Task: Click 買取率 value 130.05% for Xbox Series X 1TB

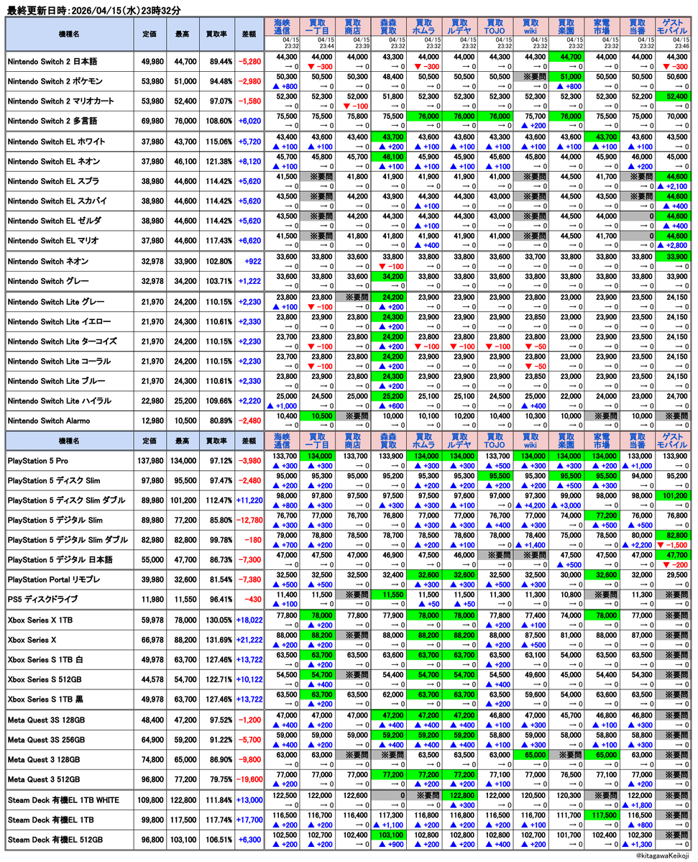Action: coord(221,620)
